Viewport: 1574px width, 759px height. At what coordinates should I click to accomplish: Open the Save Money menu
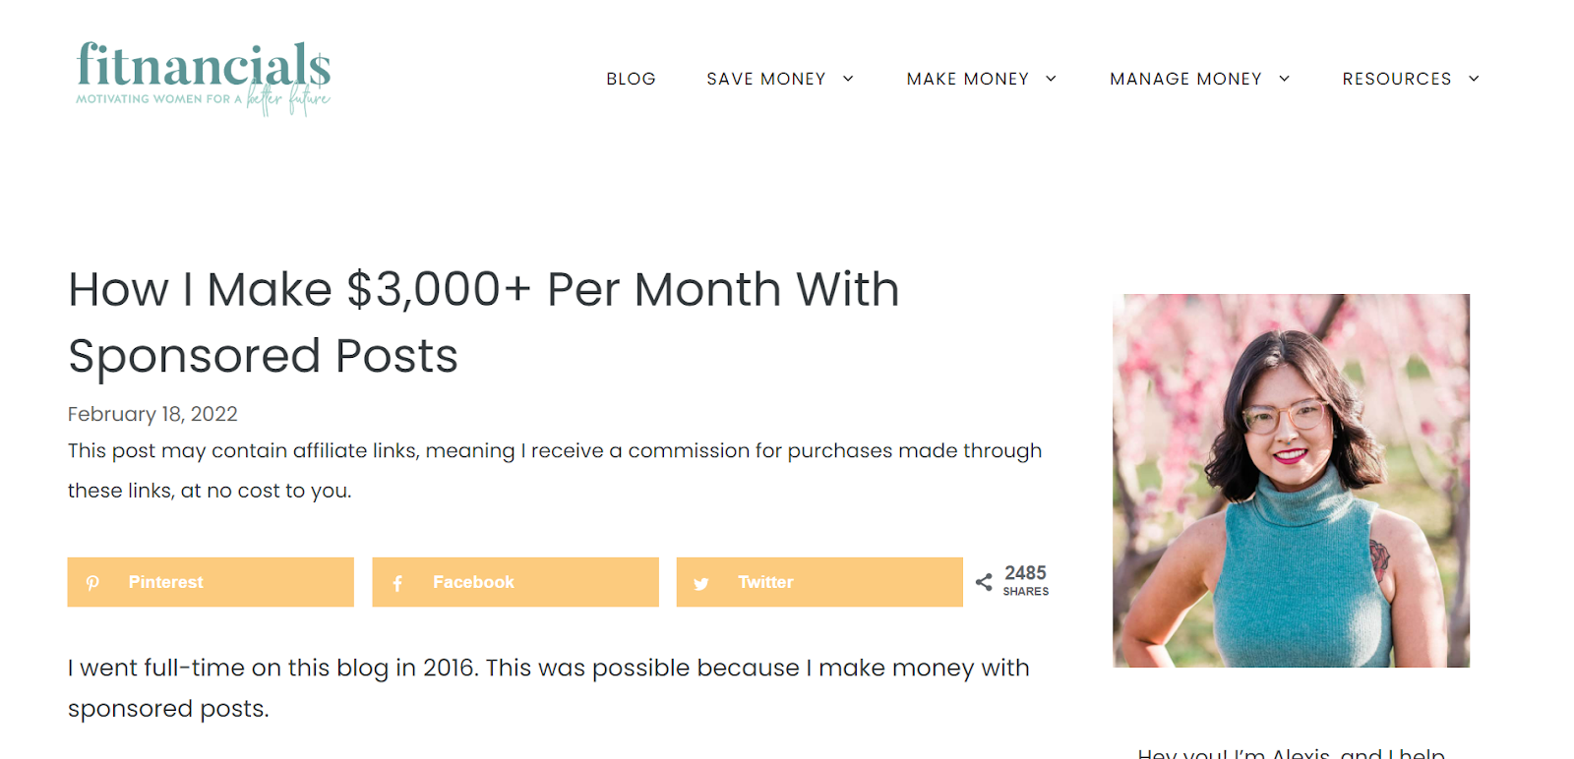pos(765,79)
